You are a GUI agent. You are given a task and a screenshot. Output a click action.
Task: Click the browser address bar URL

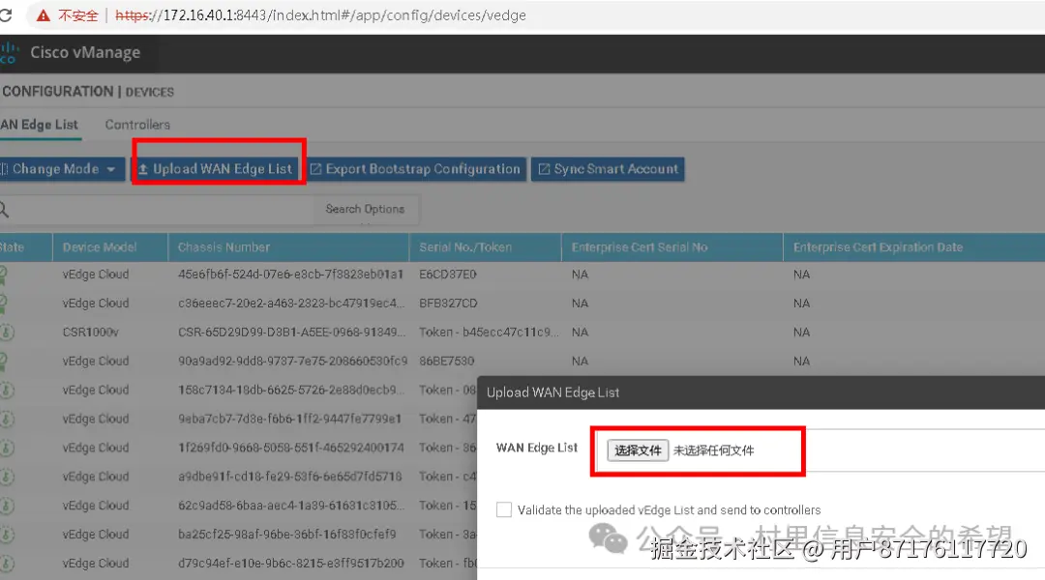(x=320, y=15)
